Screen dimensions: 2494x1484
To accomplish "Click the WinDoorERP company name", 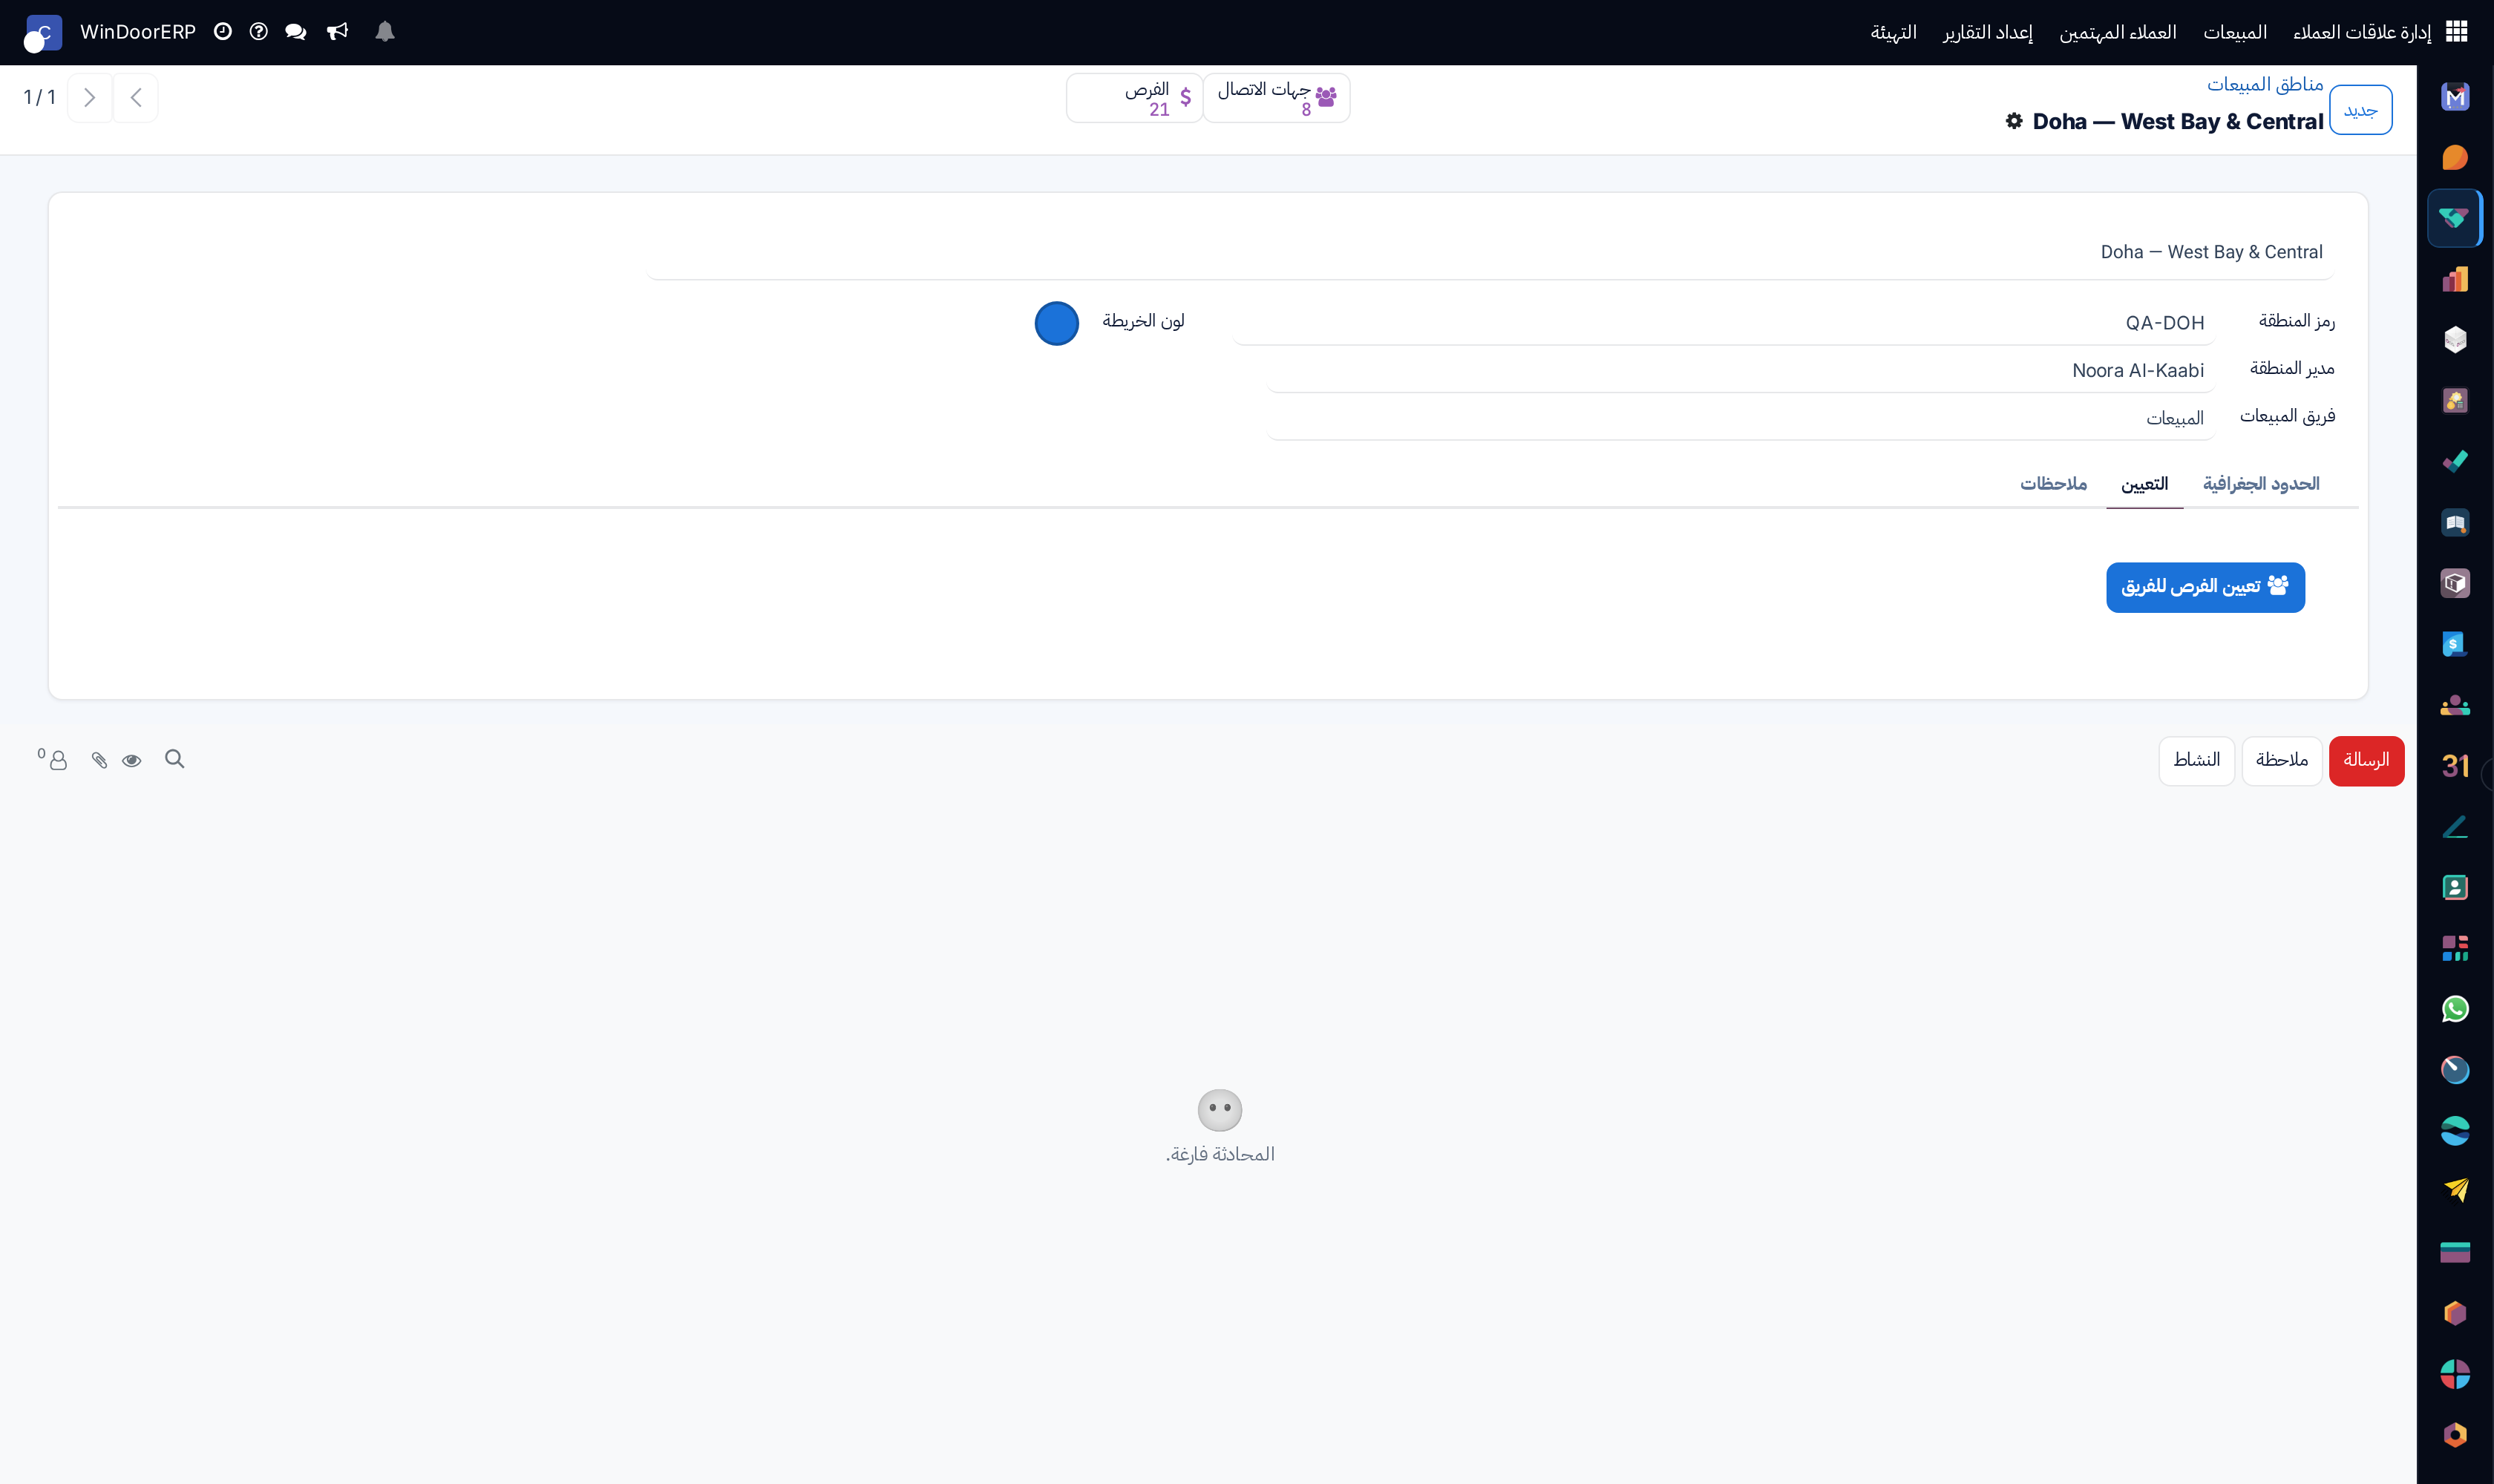I will 138,32.
